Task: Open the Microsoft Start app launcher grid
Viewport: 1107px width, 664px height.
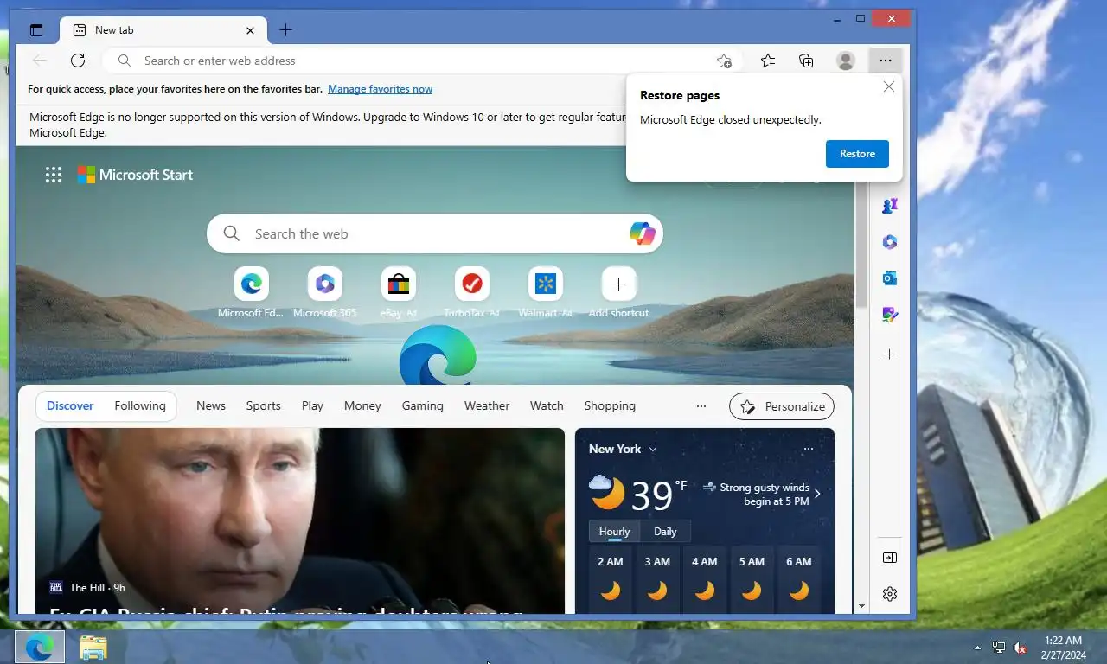Action: point(54,175)
